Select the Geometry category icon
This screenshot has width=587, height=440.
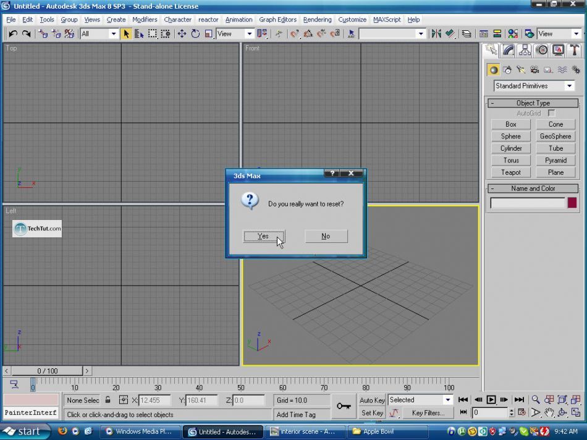coord(494,70)
